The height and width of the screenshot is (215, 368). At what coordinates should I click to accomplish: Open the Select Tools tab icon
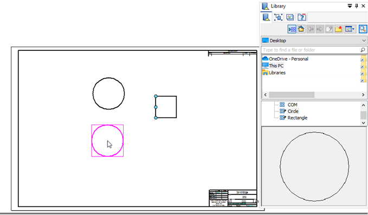pos(279,17)
